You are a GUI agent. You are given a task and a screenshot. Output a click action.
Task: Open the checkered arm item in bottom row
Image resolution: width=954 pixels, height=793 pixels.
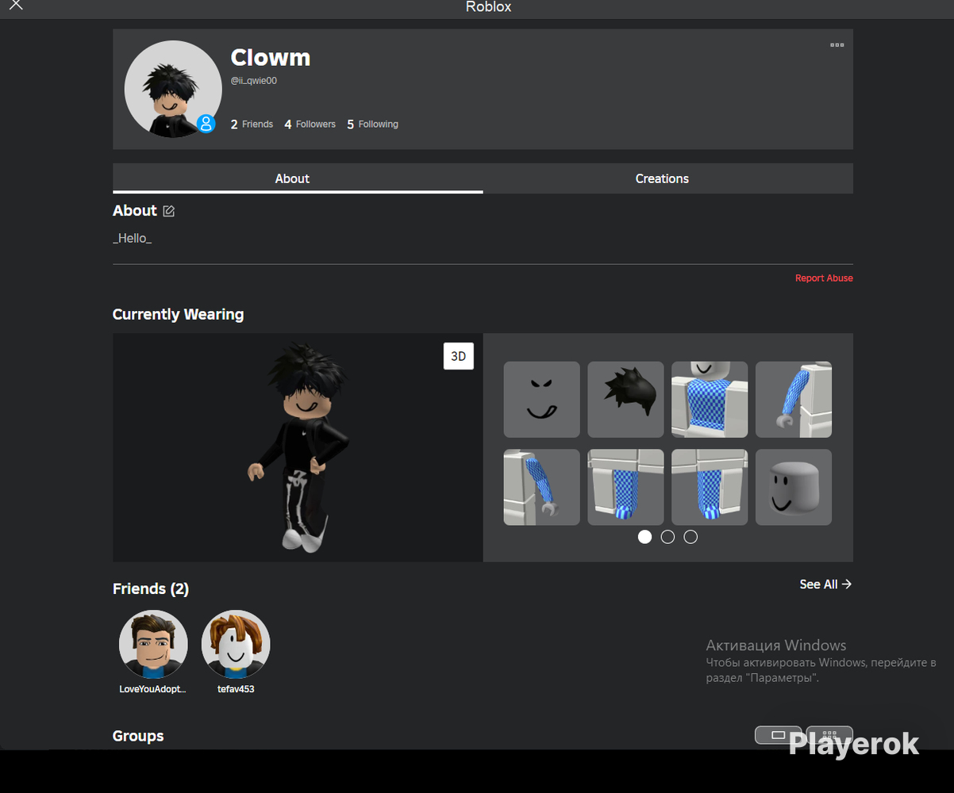[x=541, y=487]
